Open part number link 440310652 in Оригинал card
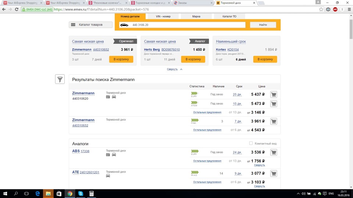 (x=101, y=49)
